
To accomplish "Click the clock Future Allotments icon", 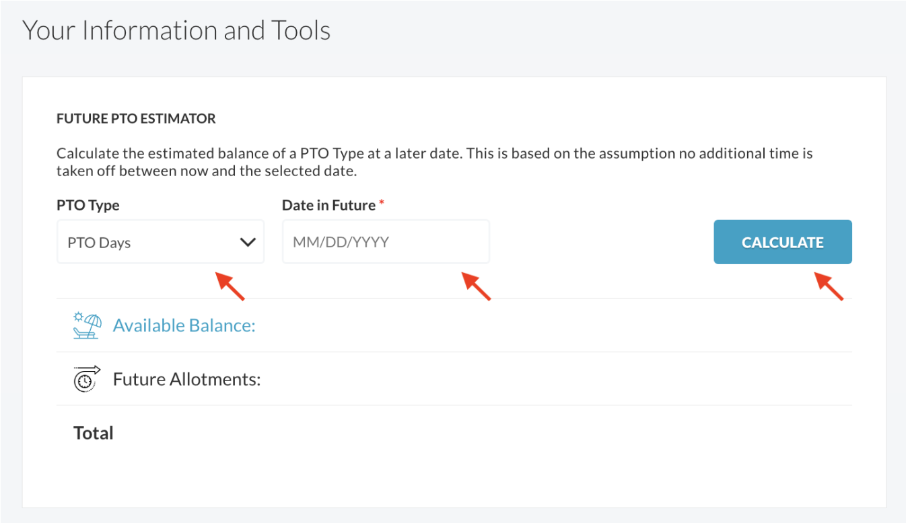I will tap(87, 379).
